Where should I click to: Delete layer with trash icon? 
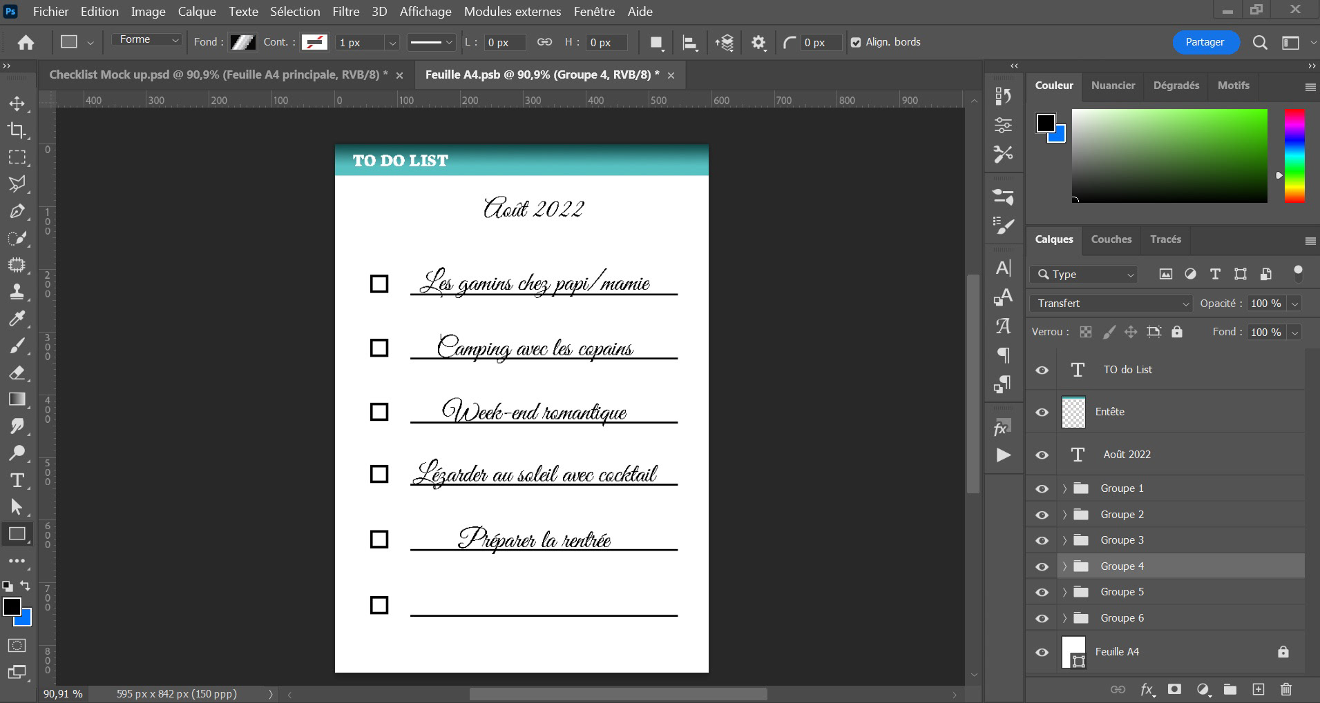(x=1285, y=689)
